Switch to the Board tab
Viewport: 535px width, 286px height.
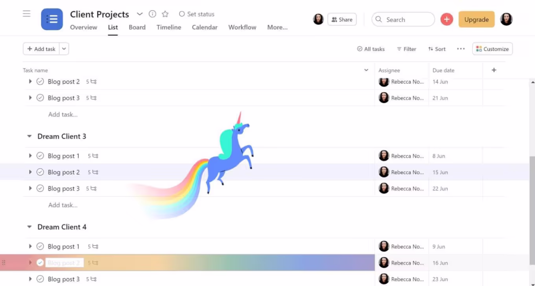coord(137,27)
